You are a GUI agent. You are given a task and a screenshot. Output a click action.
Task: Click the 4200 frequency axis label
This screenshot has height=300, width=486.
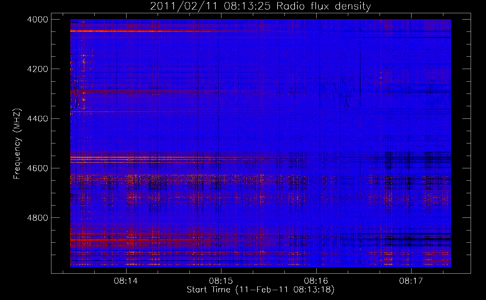38,69
